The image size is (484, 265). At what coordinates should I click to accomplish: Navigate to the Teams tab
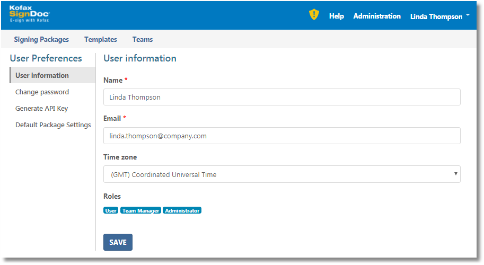click(143, 39)
